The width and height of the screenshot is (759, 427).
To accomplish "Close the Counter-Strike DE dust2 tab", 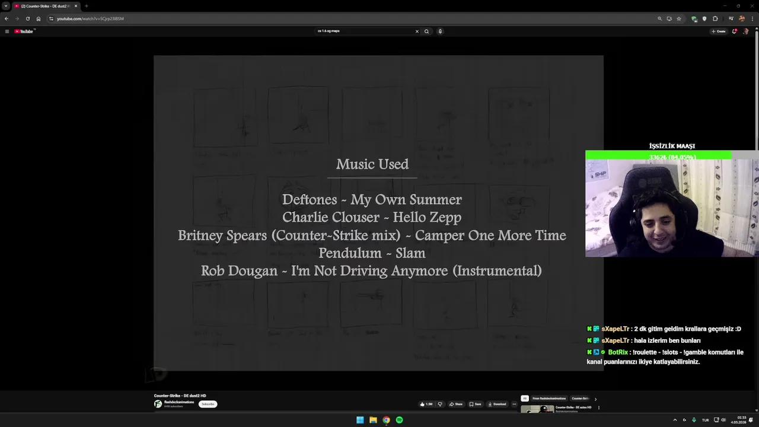I will click(x=76, y=6).
